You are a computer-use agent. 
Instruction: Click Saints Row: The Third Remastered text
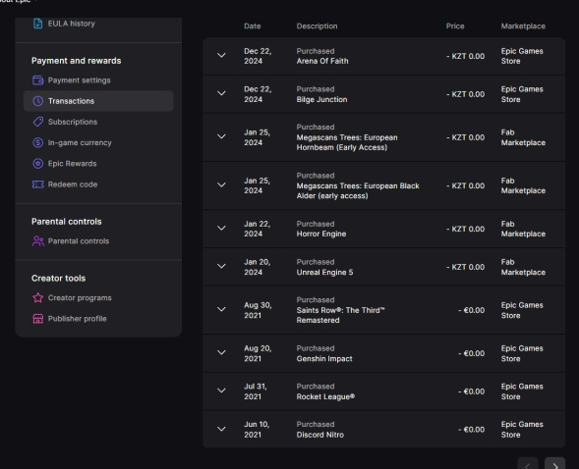[340, 315]
